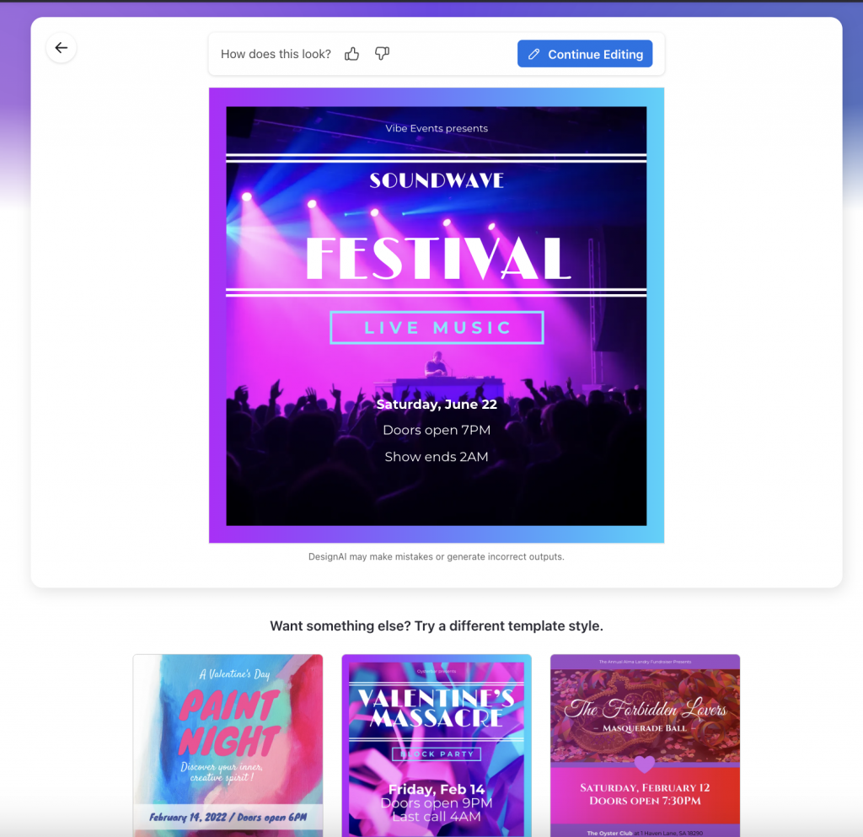Click the DesignAI disclaimer text below the flyer
The image size is (863, 837).
click(436, 556)
